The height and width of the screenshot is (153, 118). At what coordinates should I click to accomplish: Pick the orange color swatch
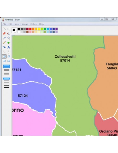(33, 29)
